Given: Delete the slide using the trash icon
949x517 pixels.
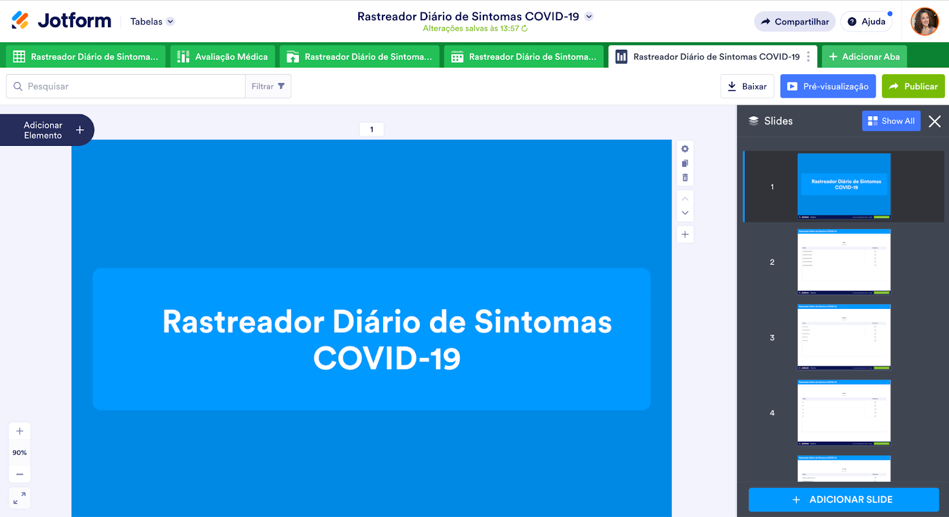Looking at the screenshot, I should click(x=685, y=177).
